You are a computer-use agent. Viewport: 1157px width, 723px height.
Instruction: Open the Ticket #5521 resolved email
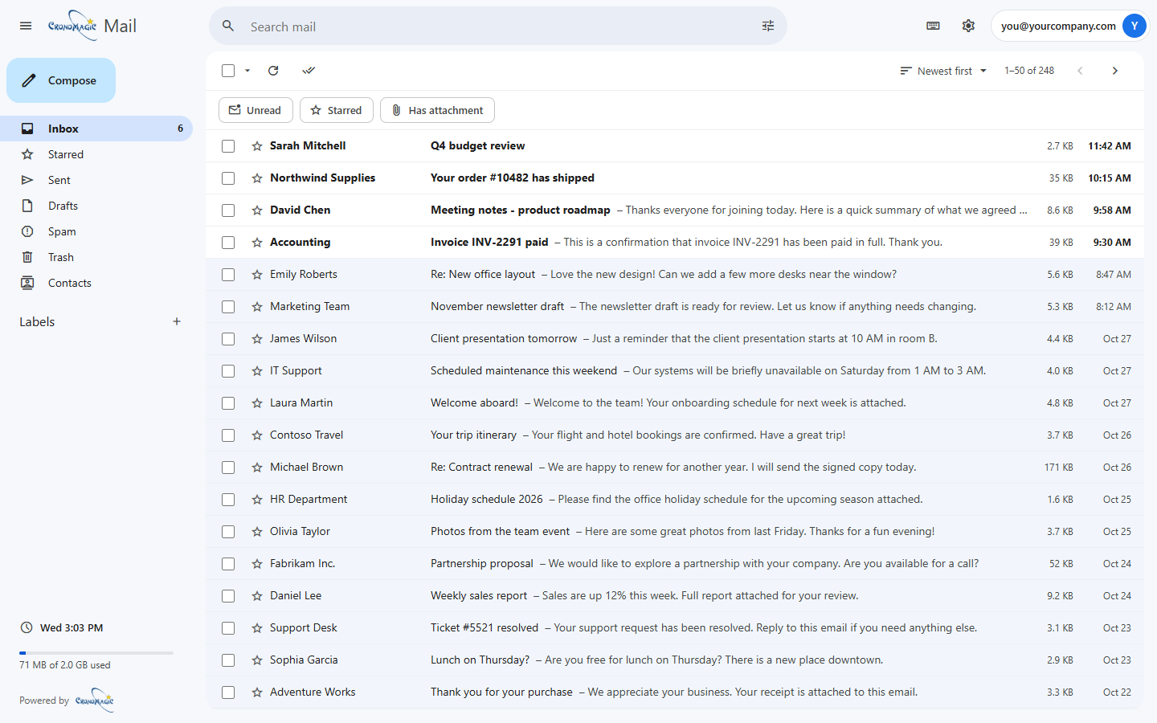tap(675, 628)
